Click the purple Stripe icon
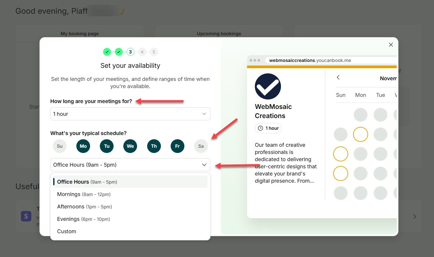The width and height of the screenshot is (434, 257). tap(26, 216)
